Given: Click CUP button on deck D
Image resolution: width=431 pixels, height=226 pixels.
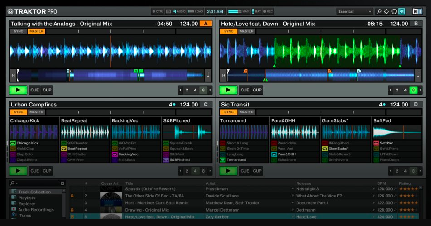Looking at the screenshot, I should pos(257,171).
